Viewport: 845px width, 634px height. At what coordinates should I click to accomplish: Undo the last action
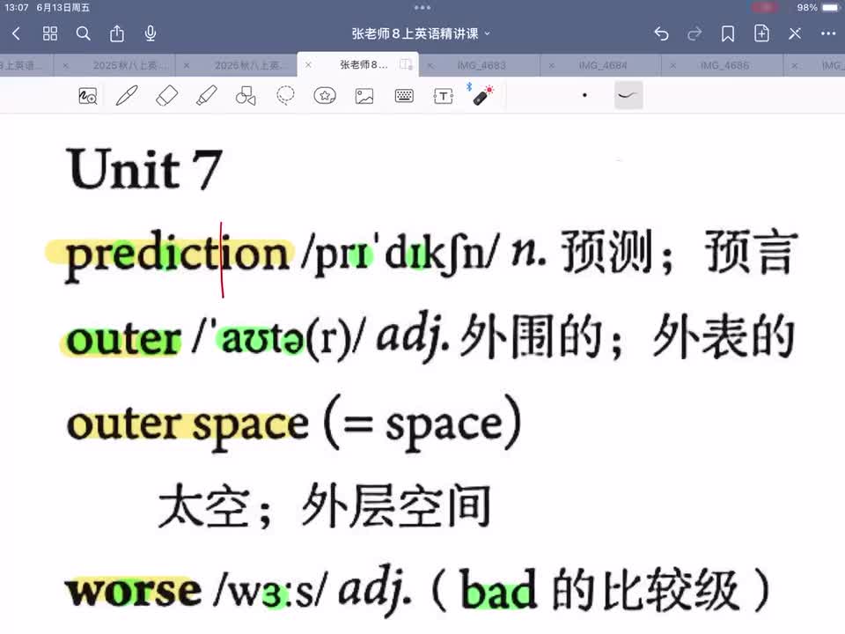(661, 34)
